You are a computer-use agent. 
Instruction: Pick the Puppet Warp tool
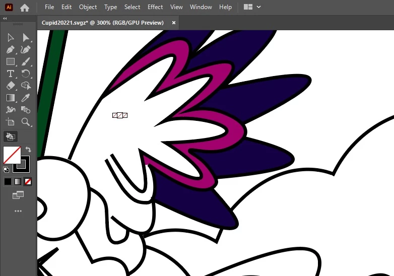[x=11, y=110]
